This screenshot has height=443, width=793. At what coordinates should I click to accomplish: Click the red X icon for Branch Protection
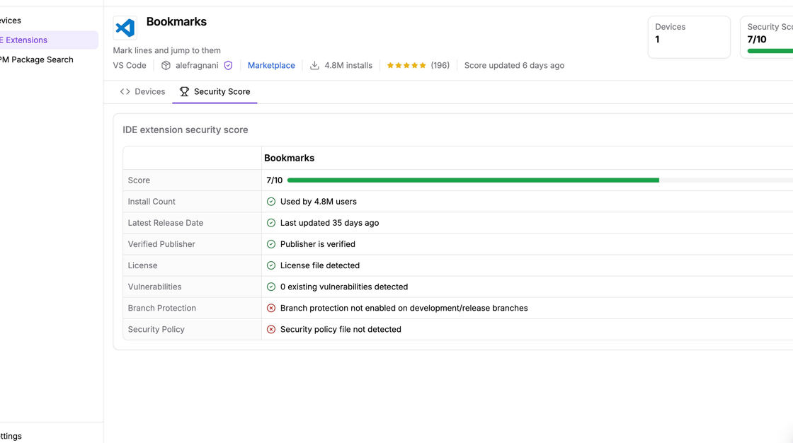click(271, 308)
